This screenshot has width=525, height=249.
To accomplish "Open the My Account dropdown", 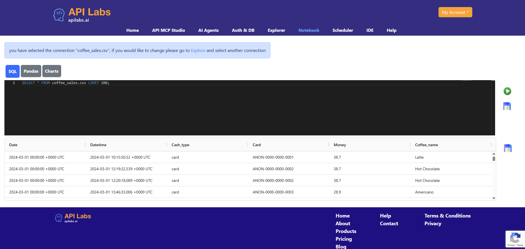I will pos(455,12).
